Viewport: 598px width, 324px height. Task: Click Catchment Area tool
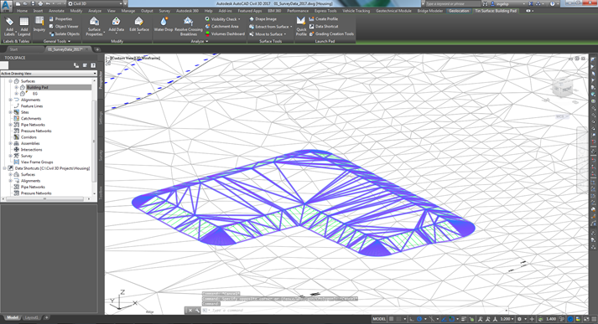(221, 26)
